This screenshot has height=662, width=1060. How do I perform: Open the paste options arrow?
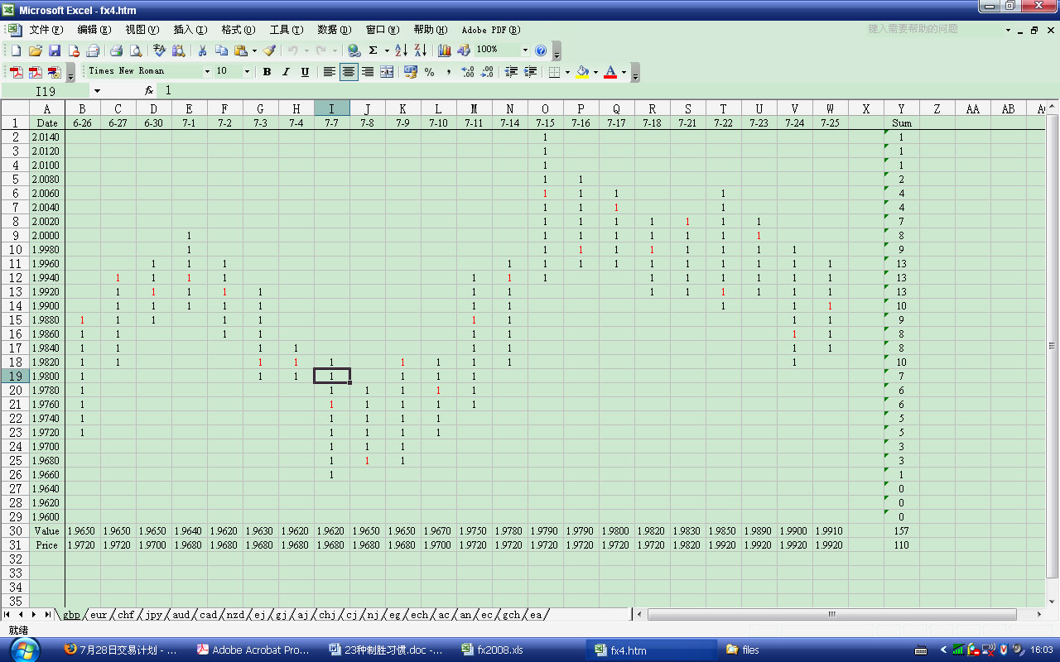[254, 50]
